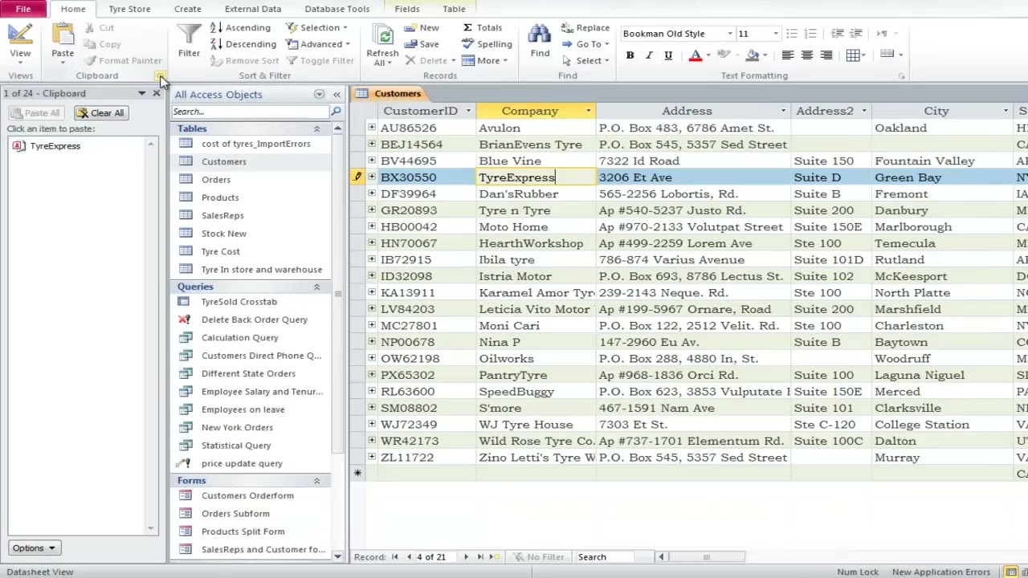Toggle Bold formatting

coord(630,55)
